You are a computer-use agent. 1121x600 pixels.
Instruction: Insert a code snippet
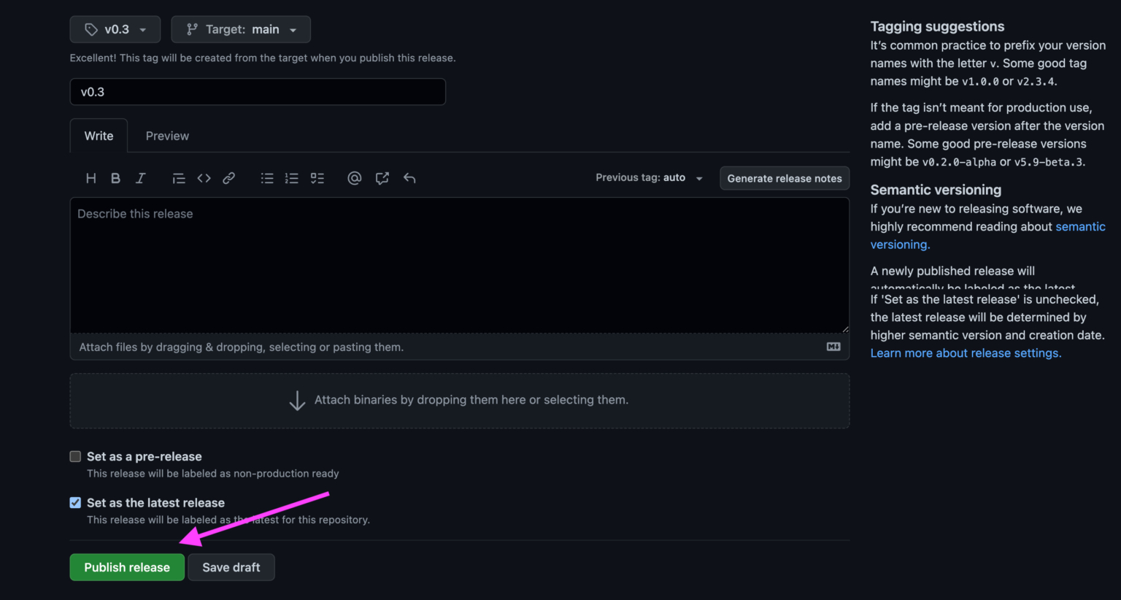point(204,177)
